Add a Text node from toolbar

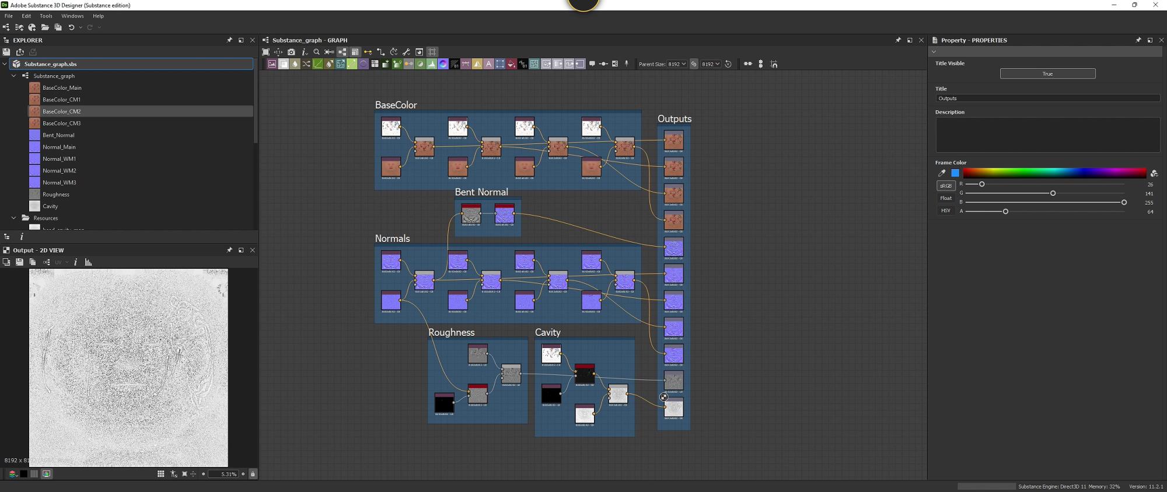(x=488, y=64)
